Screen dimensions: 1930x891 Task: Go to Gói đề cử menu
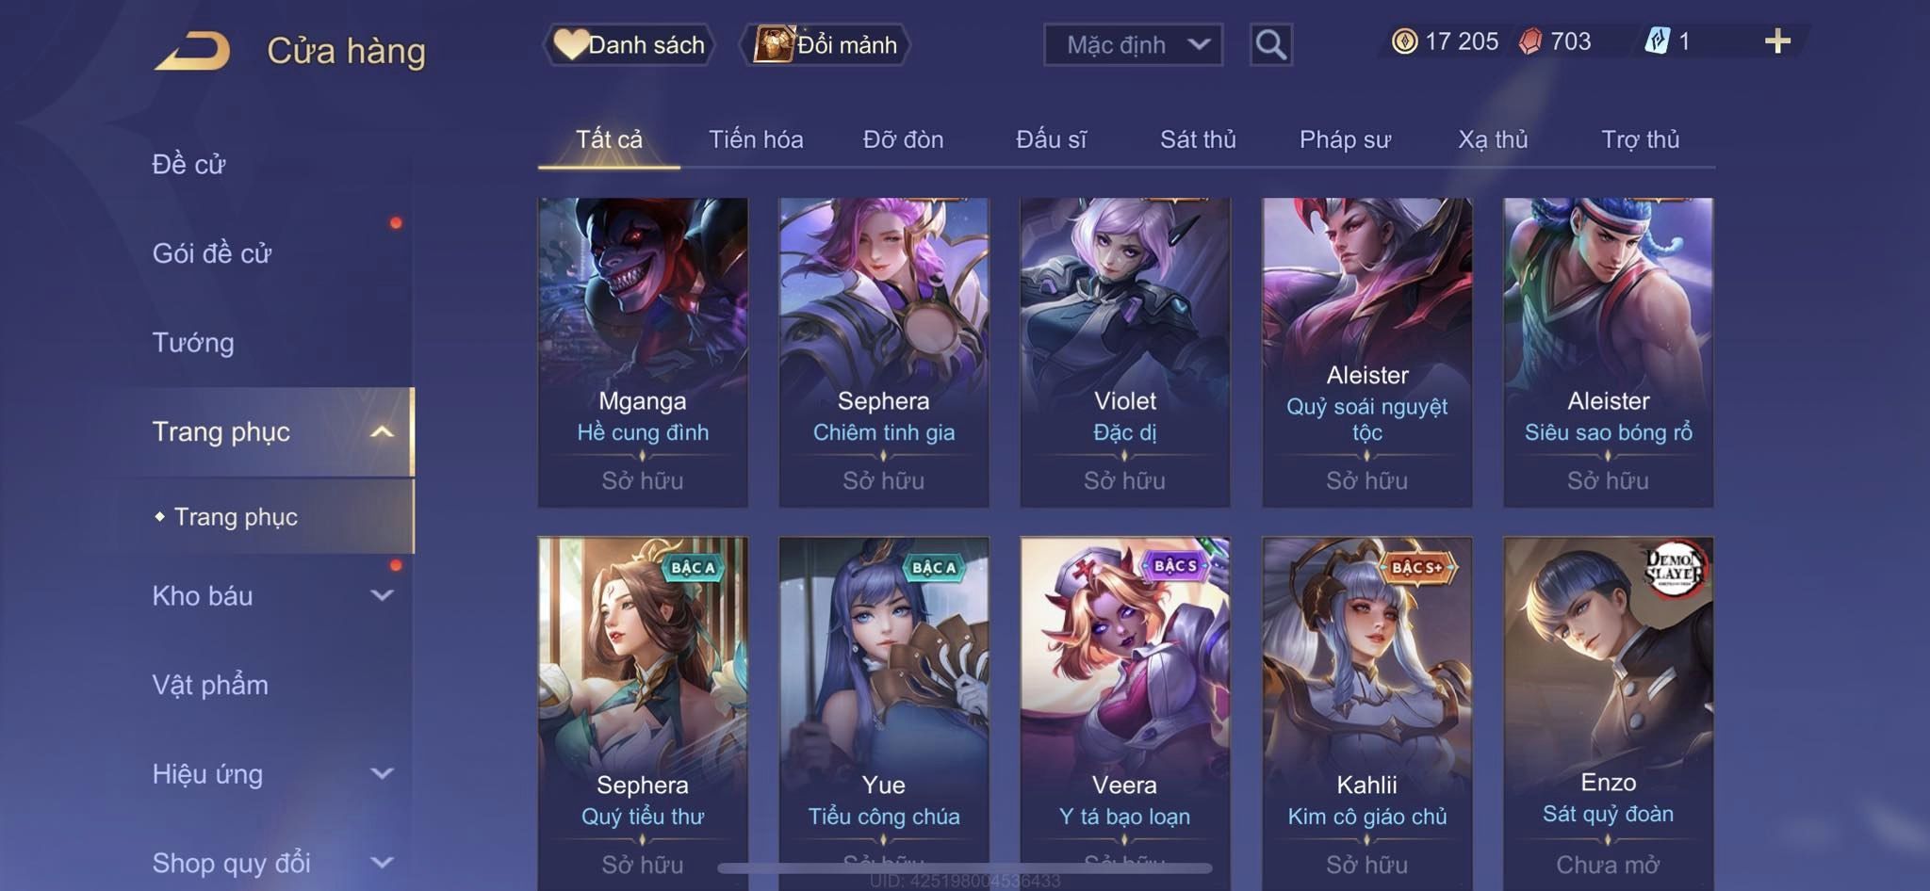[x=211, y=252]
